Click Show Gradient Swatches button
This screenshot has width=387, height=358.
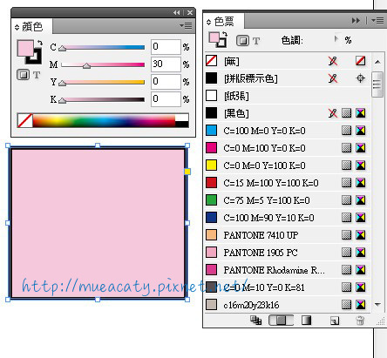306,321
